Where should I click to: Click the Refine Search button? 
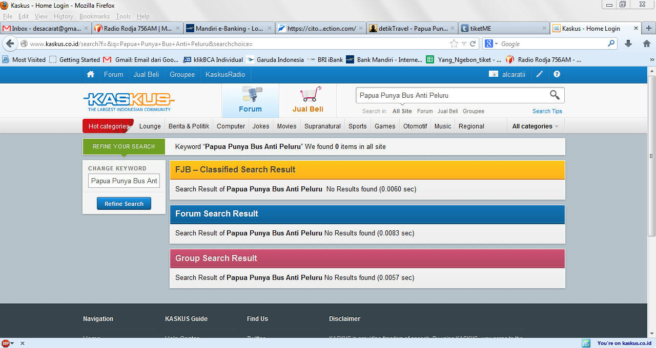[x=124, y=204]
